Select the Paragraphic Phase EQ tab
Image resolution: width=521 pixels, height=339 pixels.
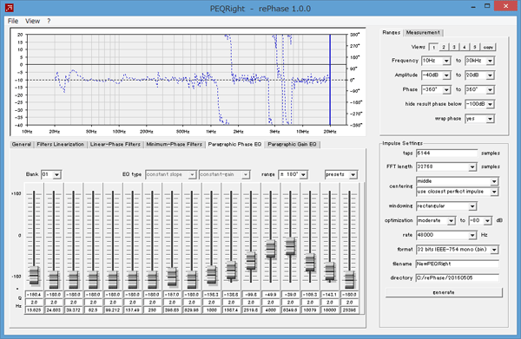pos(234,144)
